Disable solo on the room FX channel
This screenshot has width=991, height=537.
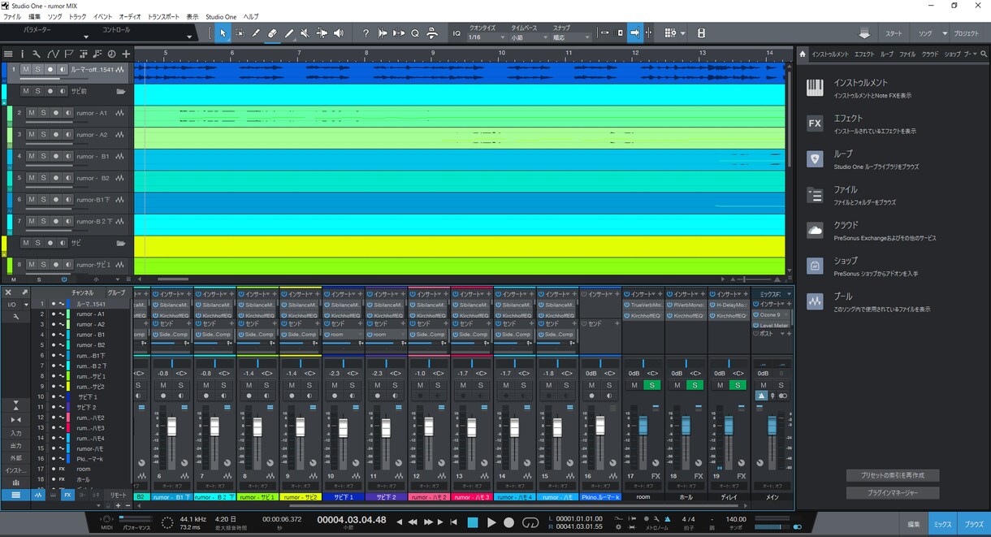pos(651,385)
